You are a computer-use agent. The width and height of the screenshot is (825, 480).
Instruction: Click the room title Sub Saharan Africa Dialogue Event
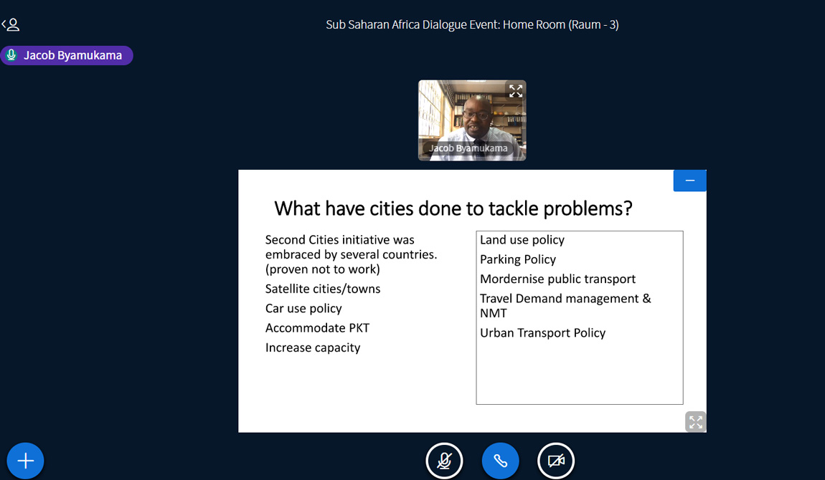(x=472, y=24)
